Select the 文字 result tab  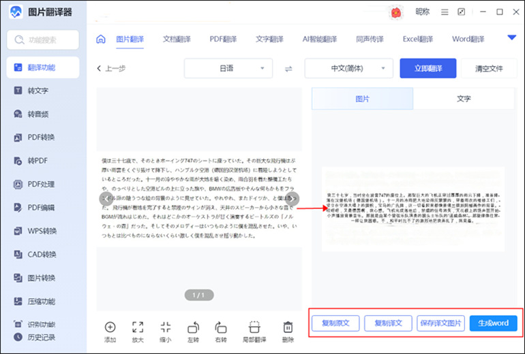(x=464, y=99)
